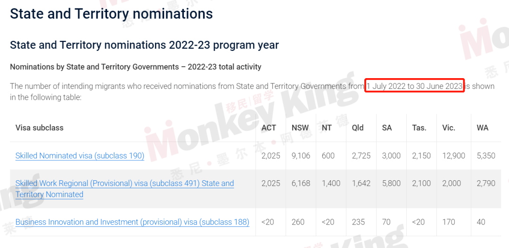
Task: Click the NSW column header
Action: pyautogui.click(x=300, y=128)
